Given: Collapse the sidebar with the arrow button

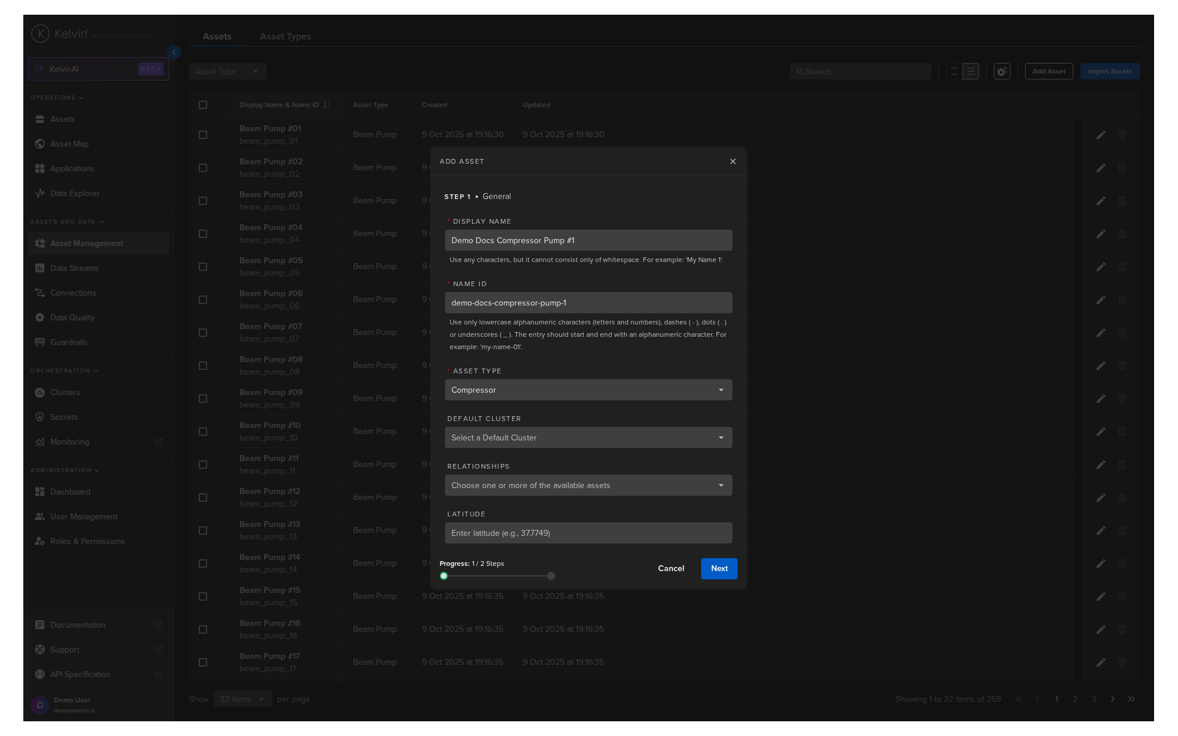Looking at the screenshot, I should (x=174, y=53).
